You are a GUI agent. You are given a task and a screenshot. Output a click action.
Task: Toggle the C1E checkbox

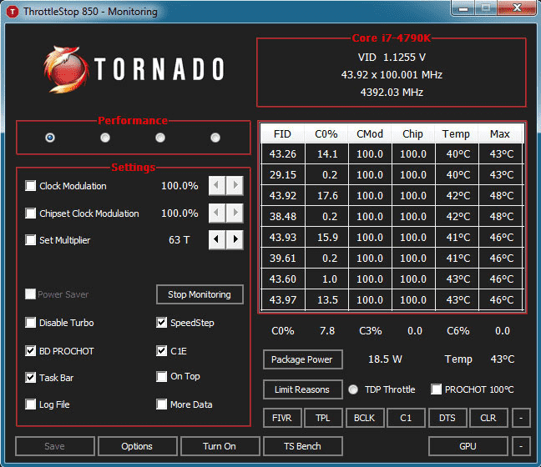(161, 351)
